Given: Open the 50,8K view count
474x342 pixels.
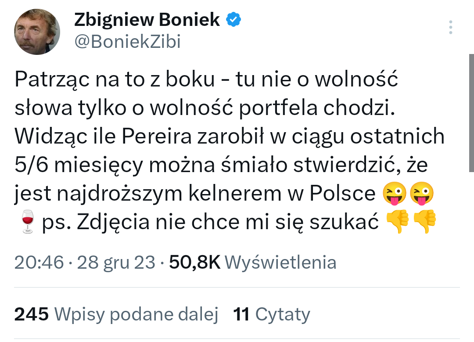Looking at the screenshot, I should point(194,263).
